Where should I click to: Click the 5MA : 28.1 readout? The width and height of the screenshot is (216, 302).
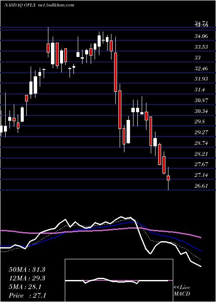(x=25, y=287)
